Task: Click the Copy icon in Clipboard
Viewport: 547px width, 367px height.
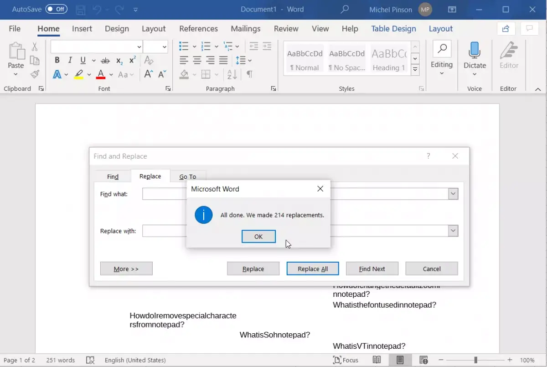Action: tap(35, 60)
